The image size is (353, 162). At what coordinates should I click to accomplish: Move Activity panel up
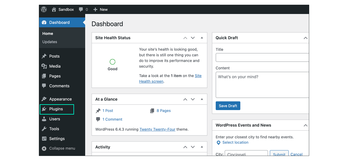pyautogui.click(x=185, y=147)
